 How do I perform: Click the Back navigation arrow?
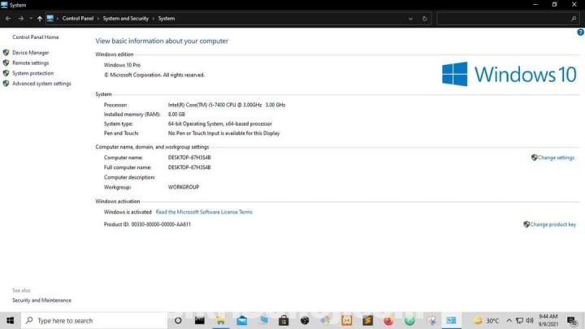8,18
